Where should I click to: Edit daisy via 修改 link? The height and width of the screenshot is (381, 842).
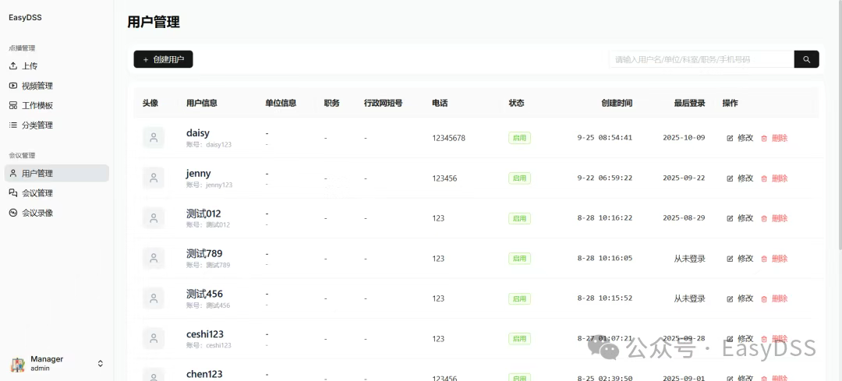pyautogui.click(x=740, y=138)
